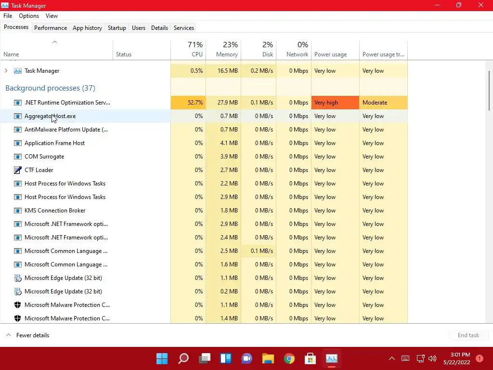Switch to the Performance tab
Viewport: 493px width, 370px height.
click(51, 27)
